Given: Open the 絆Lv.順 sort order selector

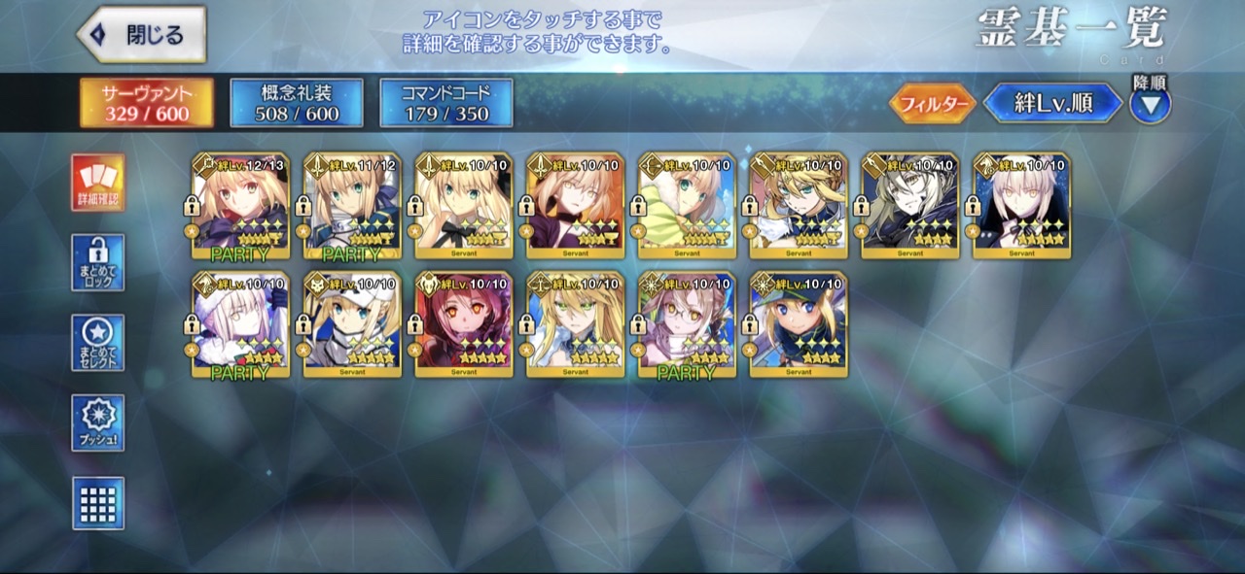Looking at the screenshot, I should (x=1053, y=103).
